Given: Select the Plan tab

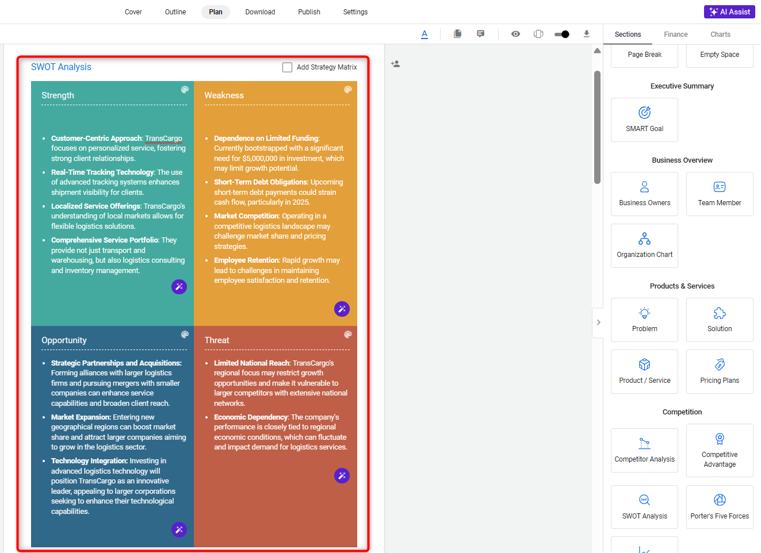Looking at the screenshot, I should pos(216,12).
